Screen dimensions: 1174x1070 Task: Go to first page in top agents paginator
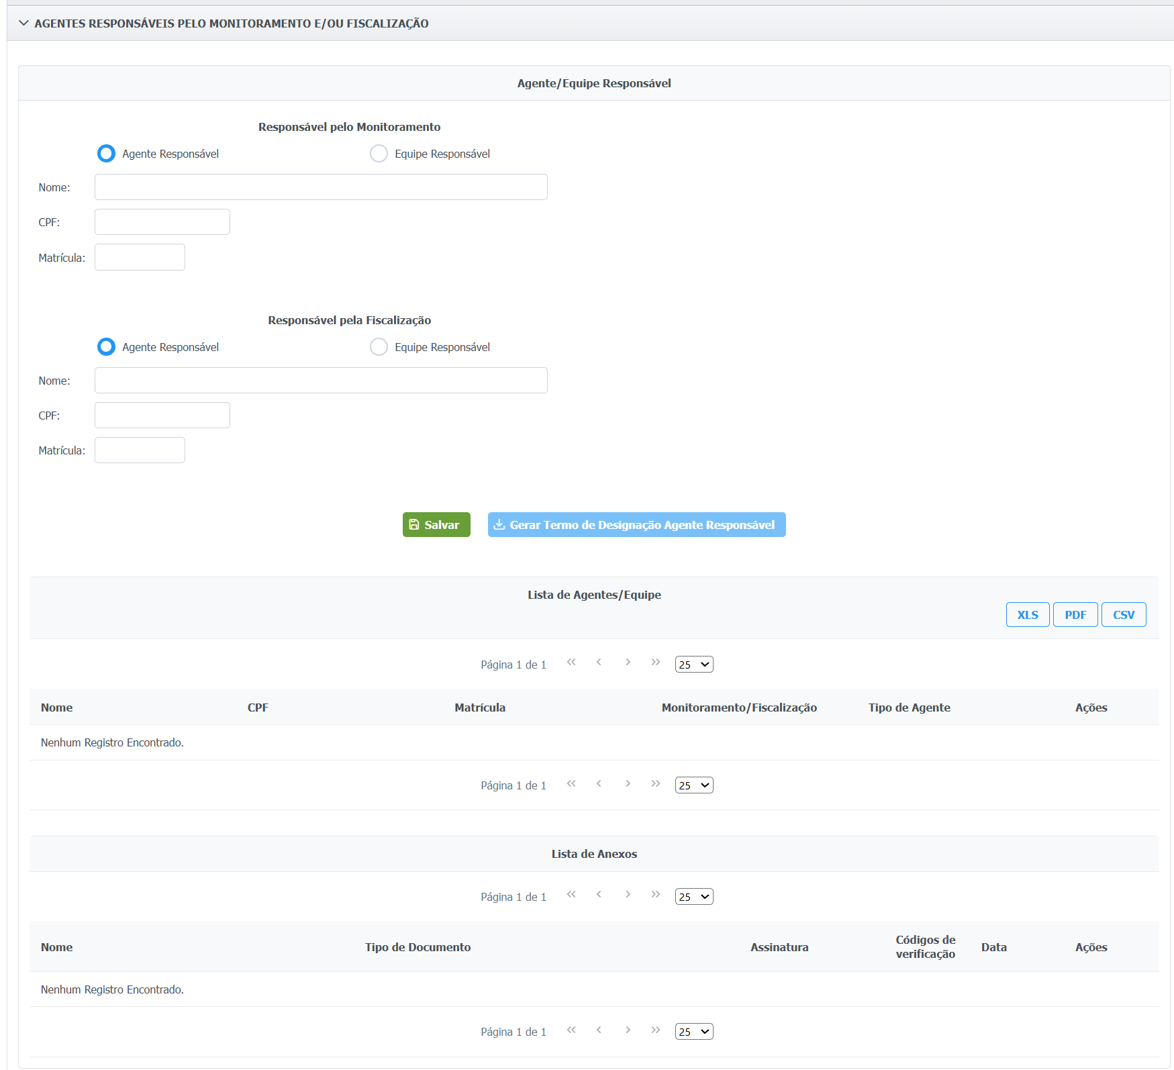pos(571,663)
